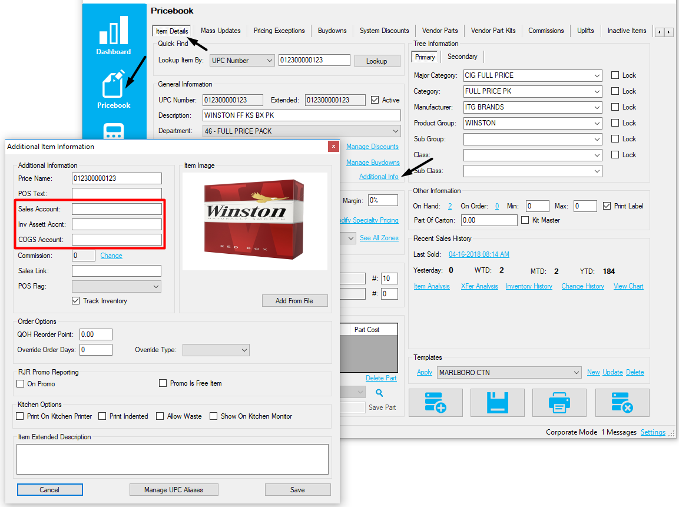Click the Add From File button
The image size is (679, 507).
294,301
